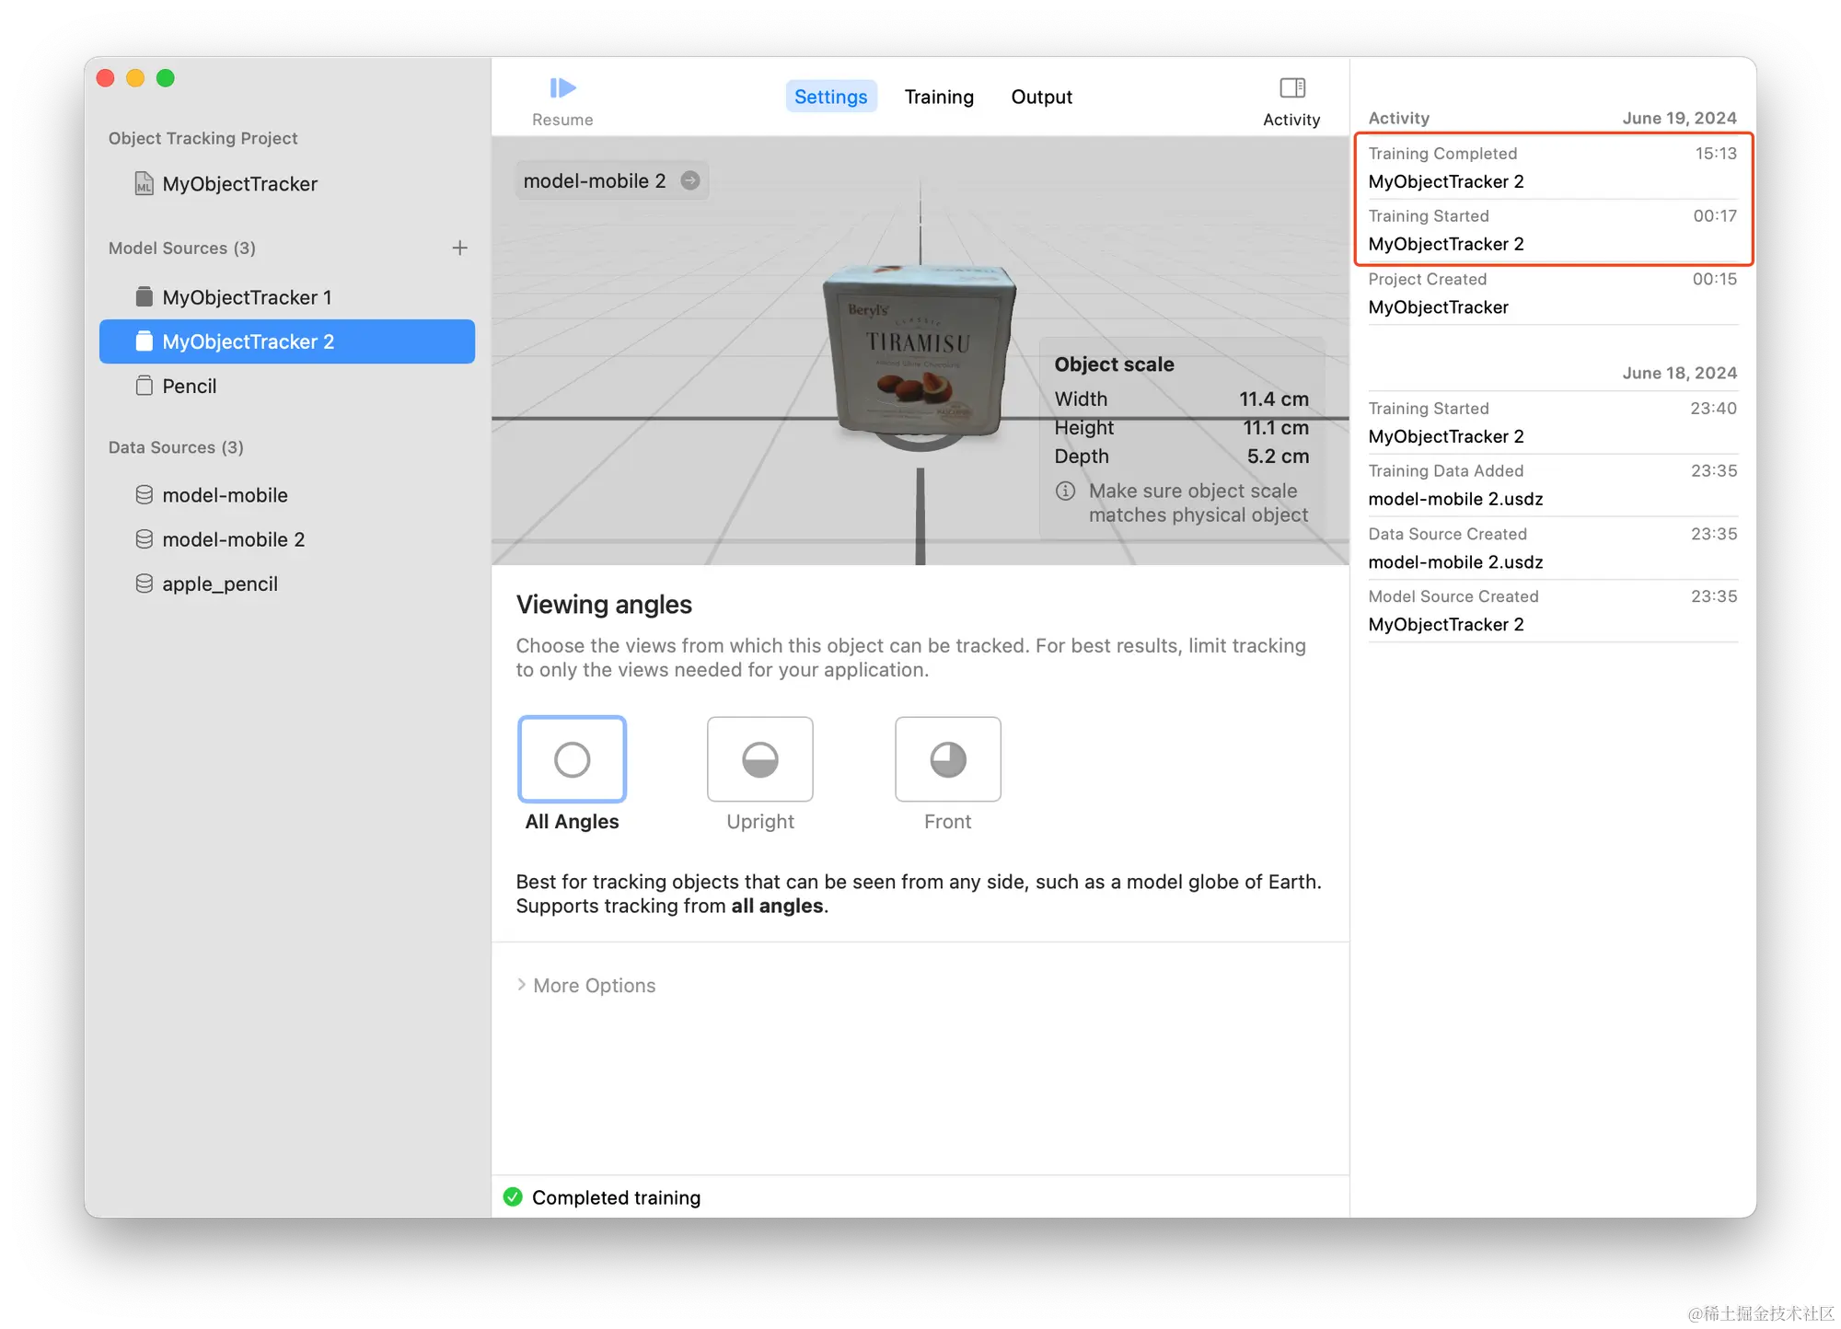The width and height of the screenshot is (1841, 1329).
Task: Click the Training Started 23:40 activity entry
Action: [1553, 422]
